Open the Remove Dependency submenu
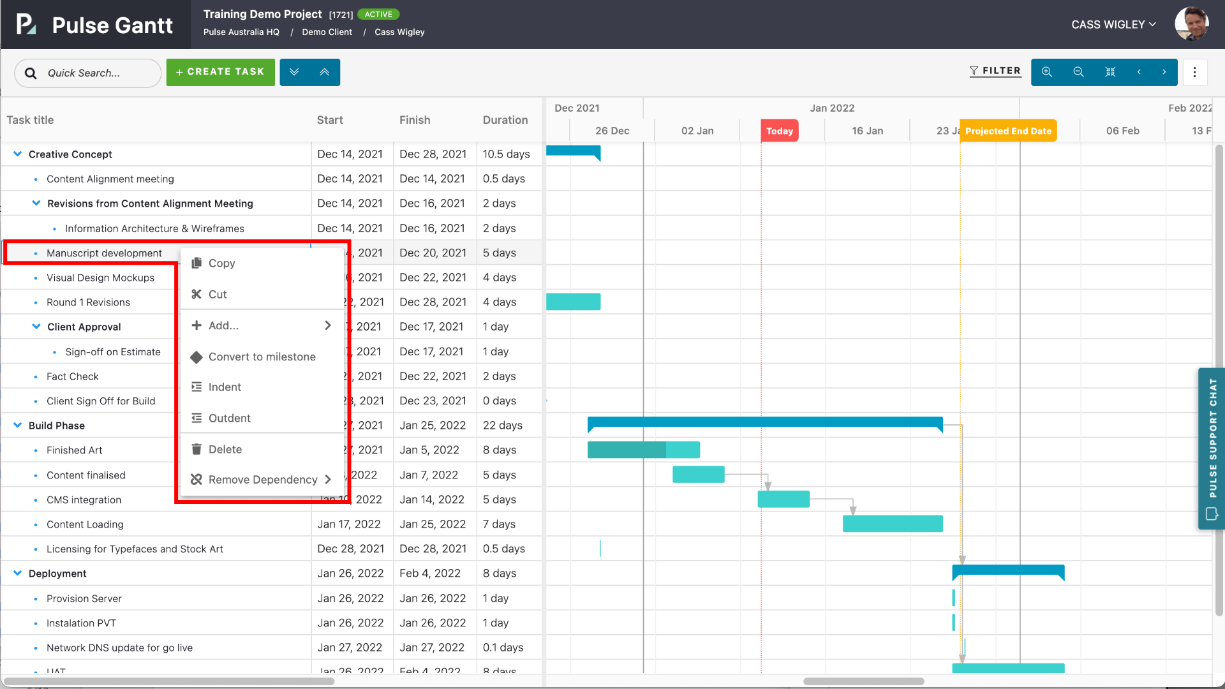This screenshot has width=1225, height=689. [x=263, y=479]
